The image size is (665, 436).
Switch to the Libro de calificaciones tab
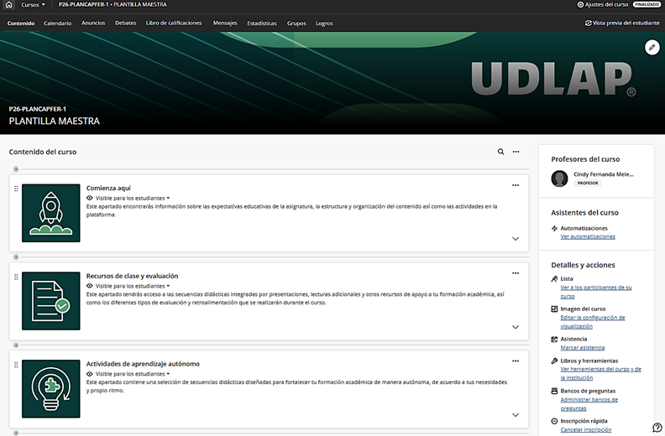(174, 23)
